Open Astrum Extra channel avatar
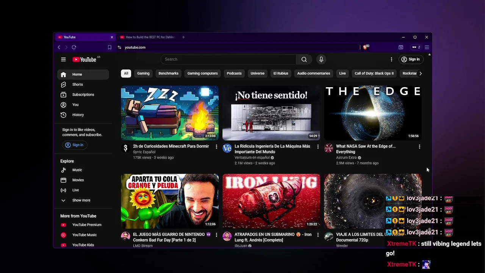This screenshot has height=273, width=485. coord(329,148)
